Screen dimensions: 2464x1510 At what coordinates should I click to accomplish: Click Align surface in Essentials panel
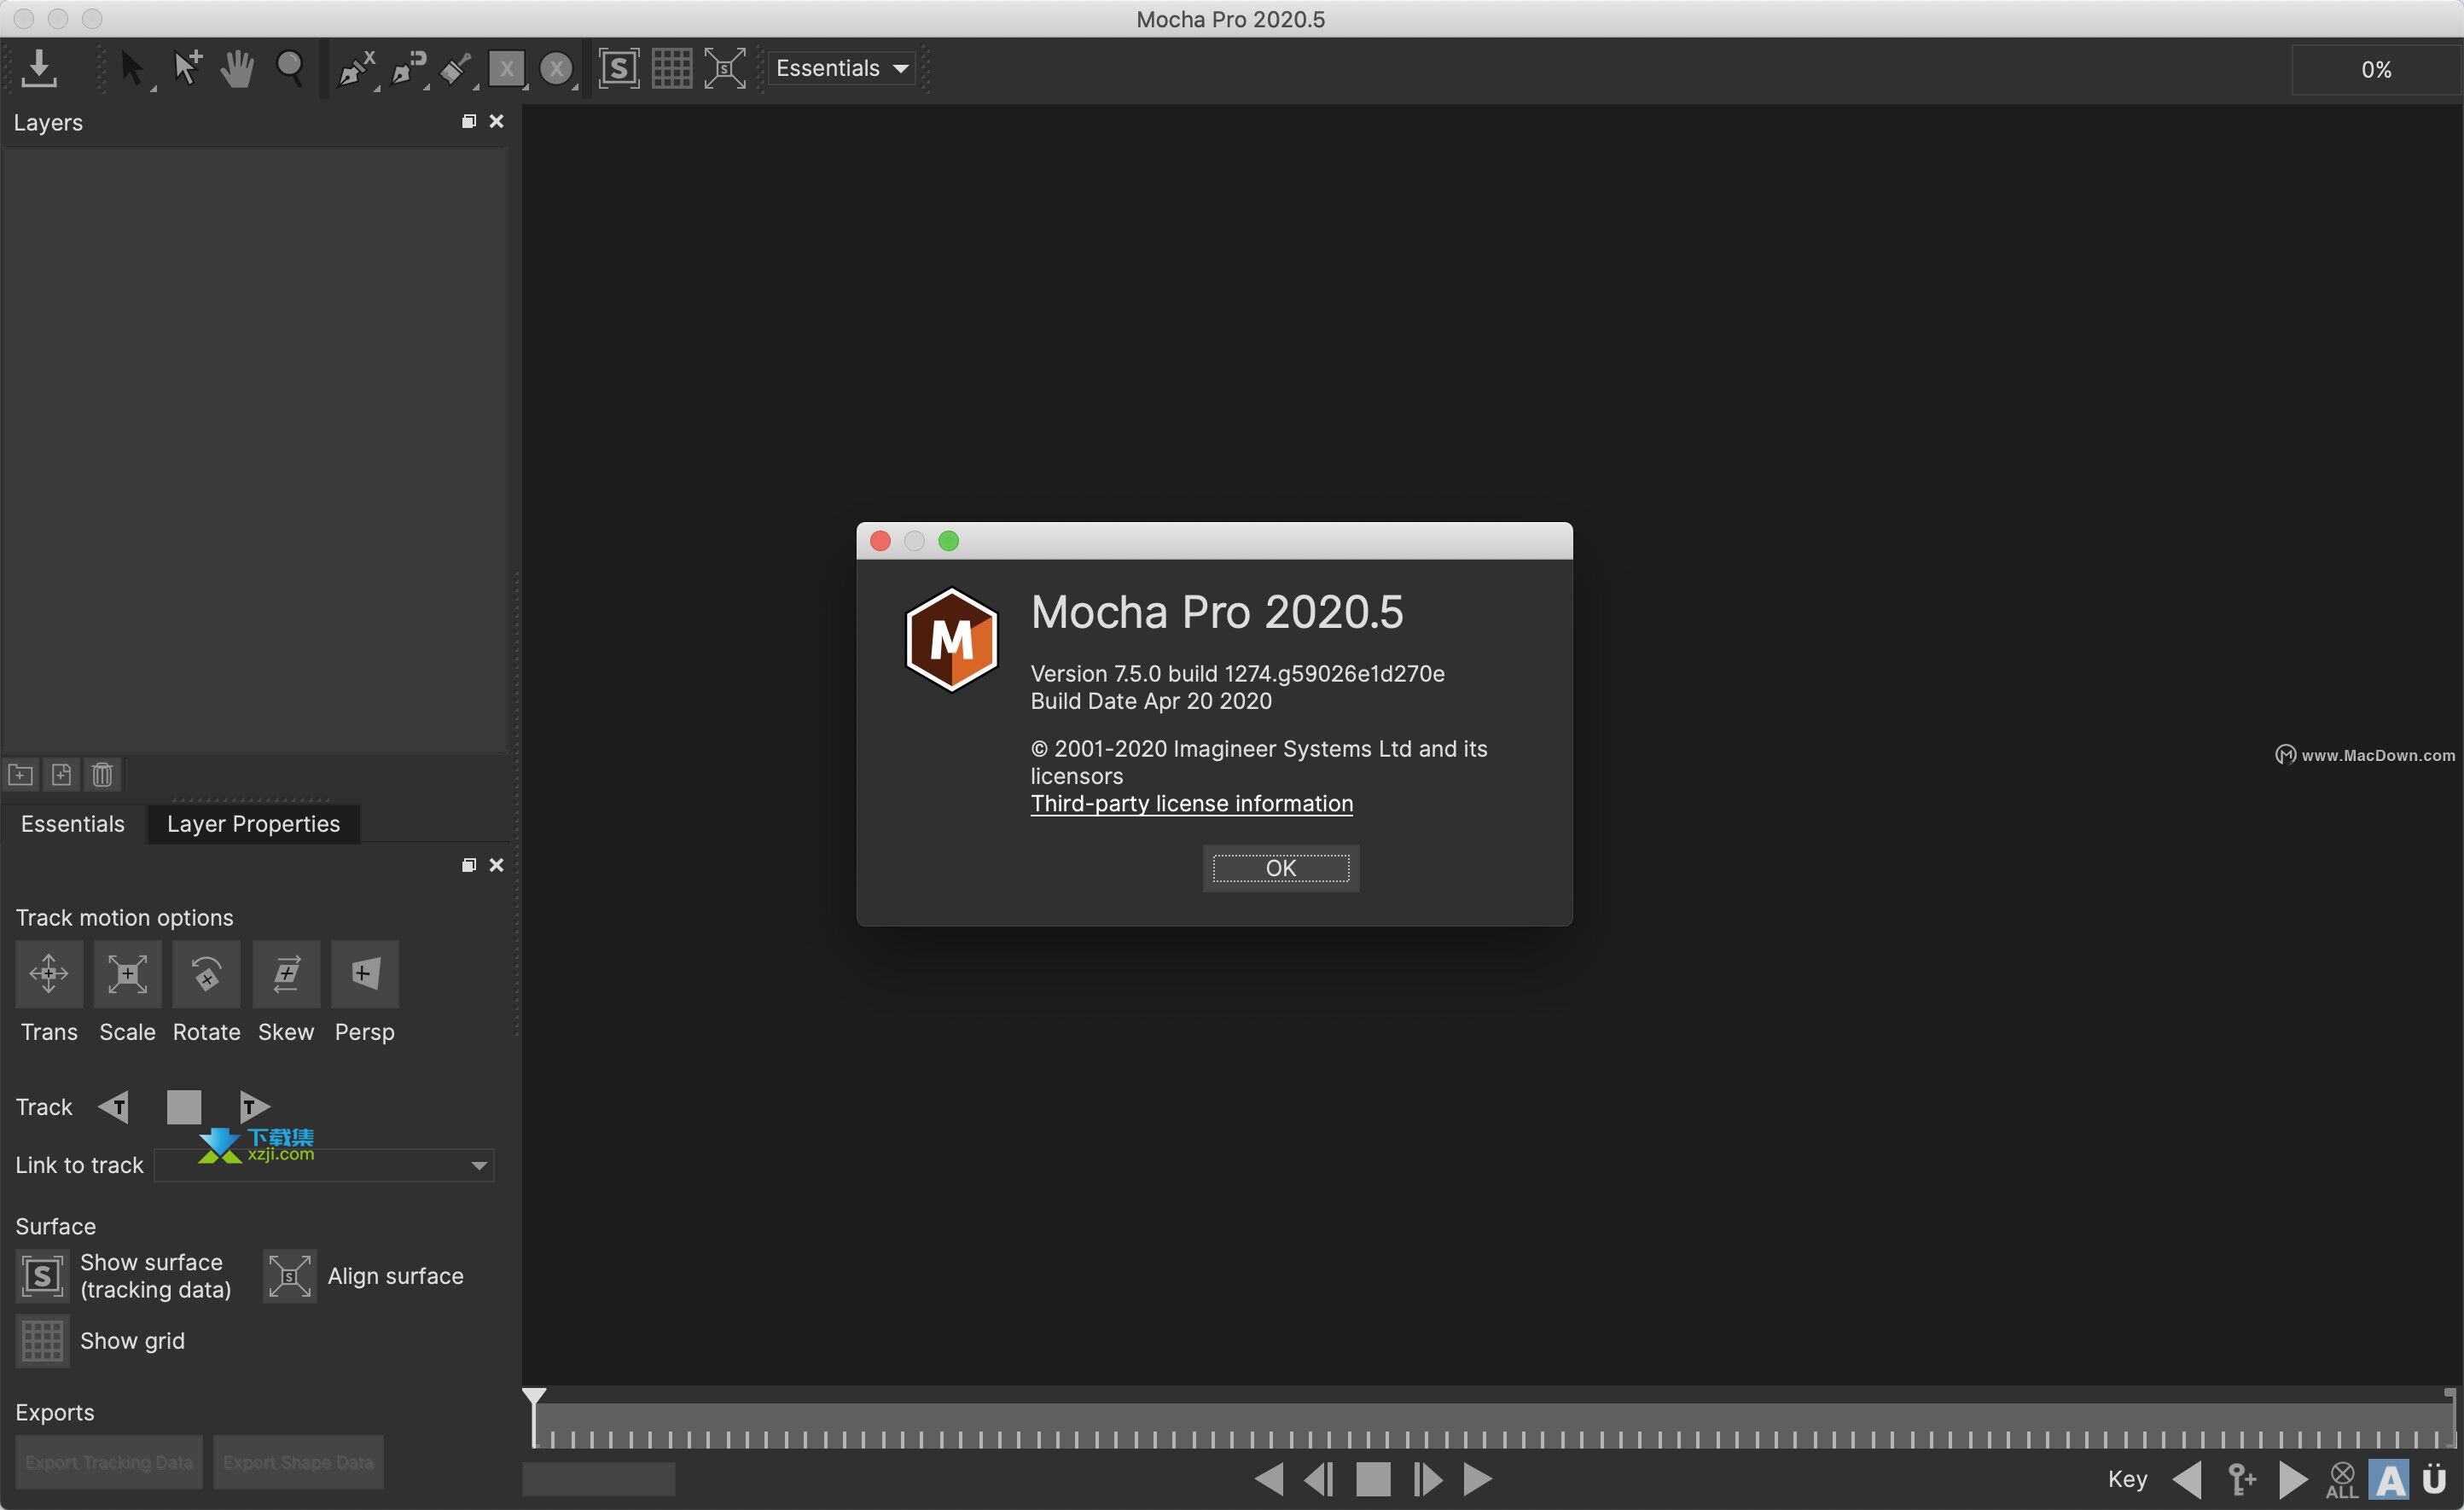(290, 1277)
